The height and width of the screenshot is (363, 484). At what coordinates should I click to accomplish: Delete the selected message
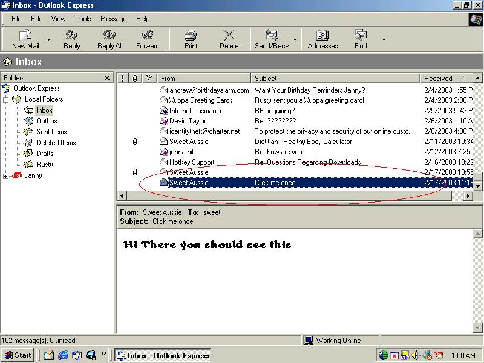[x=229, y=36]
